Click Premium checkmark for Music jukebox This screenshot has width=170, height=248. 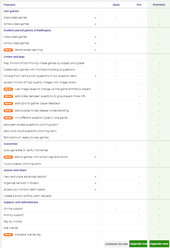[159, 164]
